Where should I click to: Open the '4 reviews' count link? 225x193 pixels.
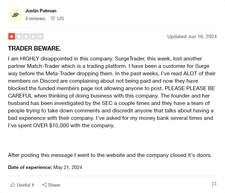point(35,18)
